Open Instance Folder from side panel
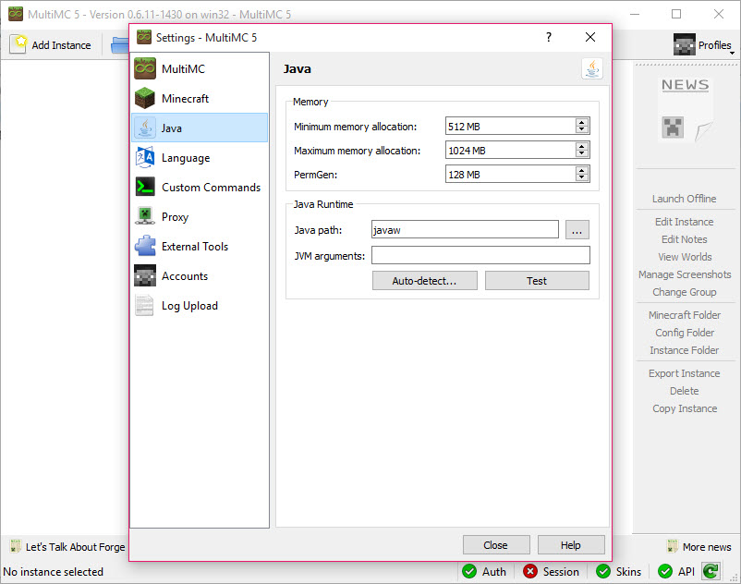Viewport: 741px width, 584px height. (x=684, y=350)
